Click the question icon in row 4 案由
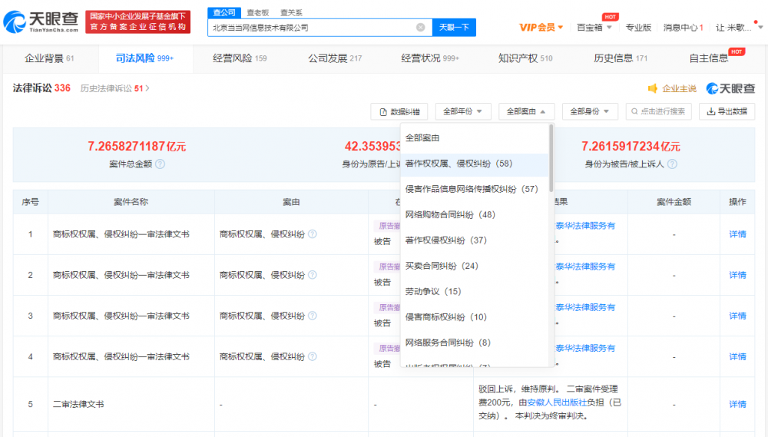 (x=313, y=356)
